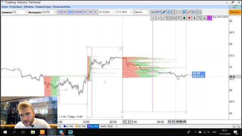Open the Индикаторы menu

click(43, 7)
